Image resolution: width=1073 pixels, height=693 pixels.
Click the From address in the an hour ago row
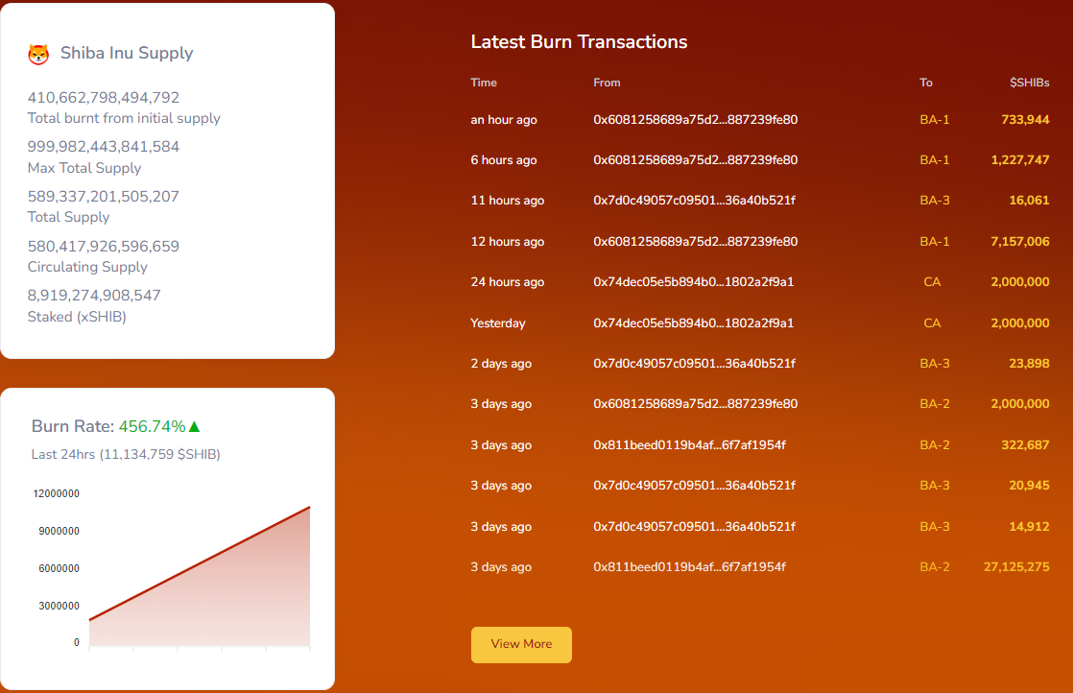coord(695,120)
